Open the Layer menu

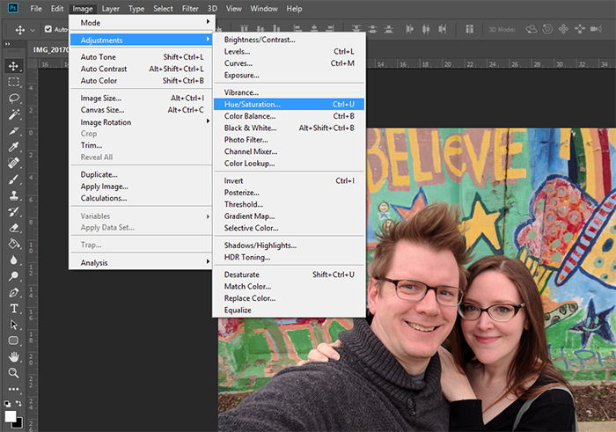(x=110, y=9)
